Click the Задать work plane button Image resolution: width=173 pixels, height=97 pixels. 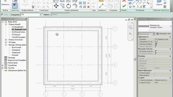pos(159,3)
